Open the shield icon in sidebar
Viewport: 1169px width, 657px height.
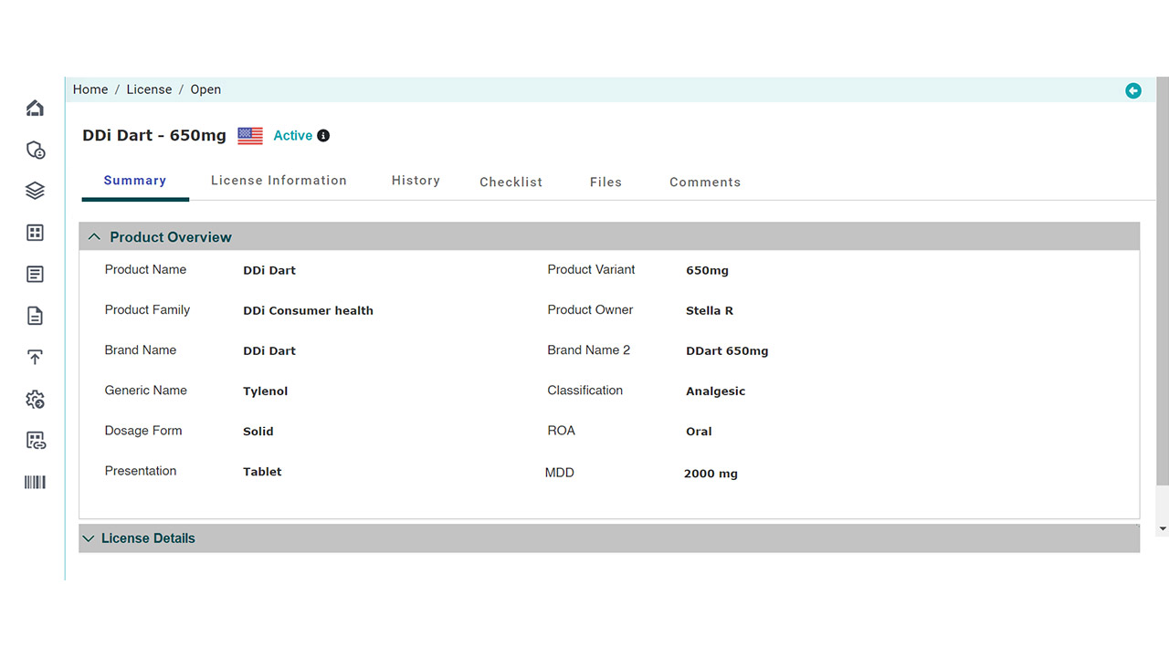click(35, 150)
